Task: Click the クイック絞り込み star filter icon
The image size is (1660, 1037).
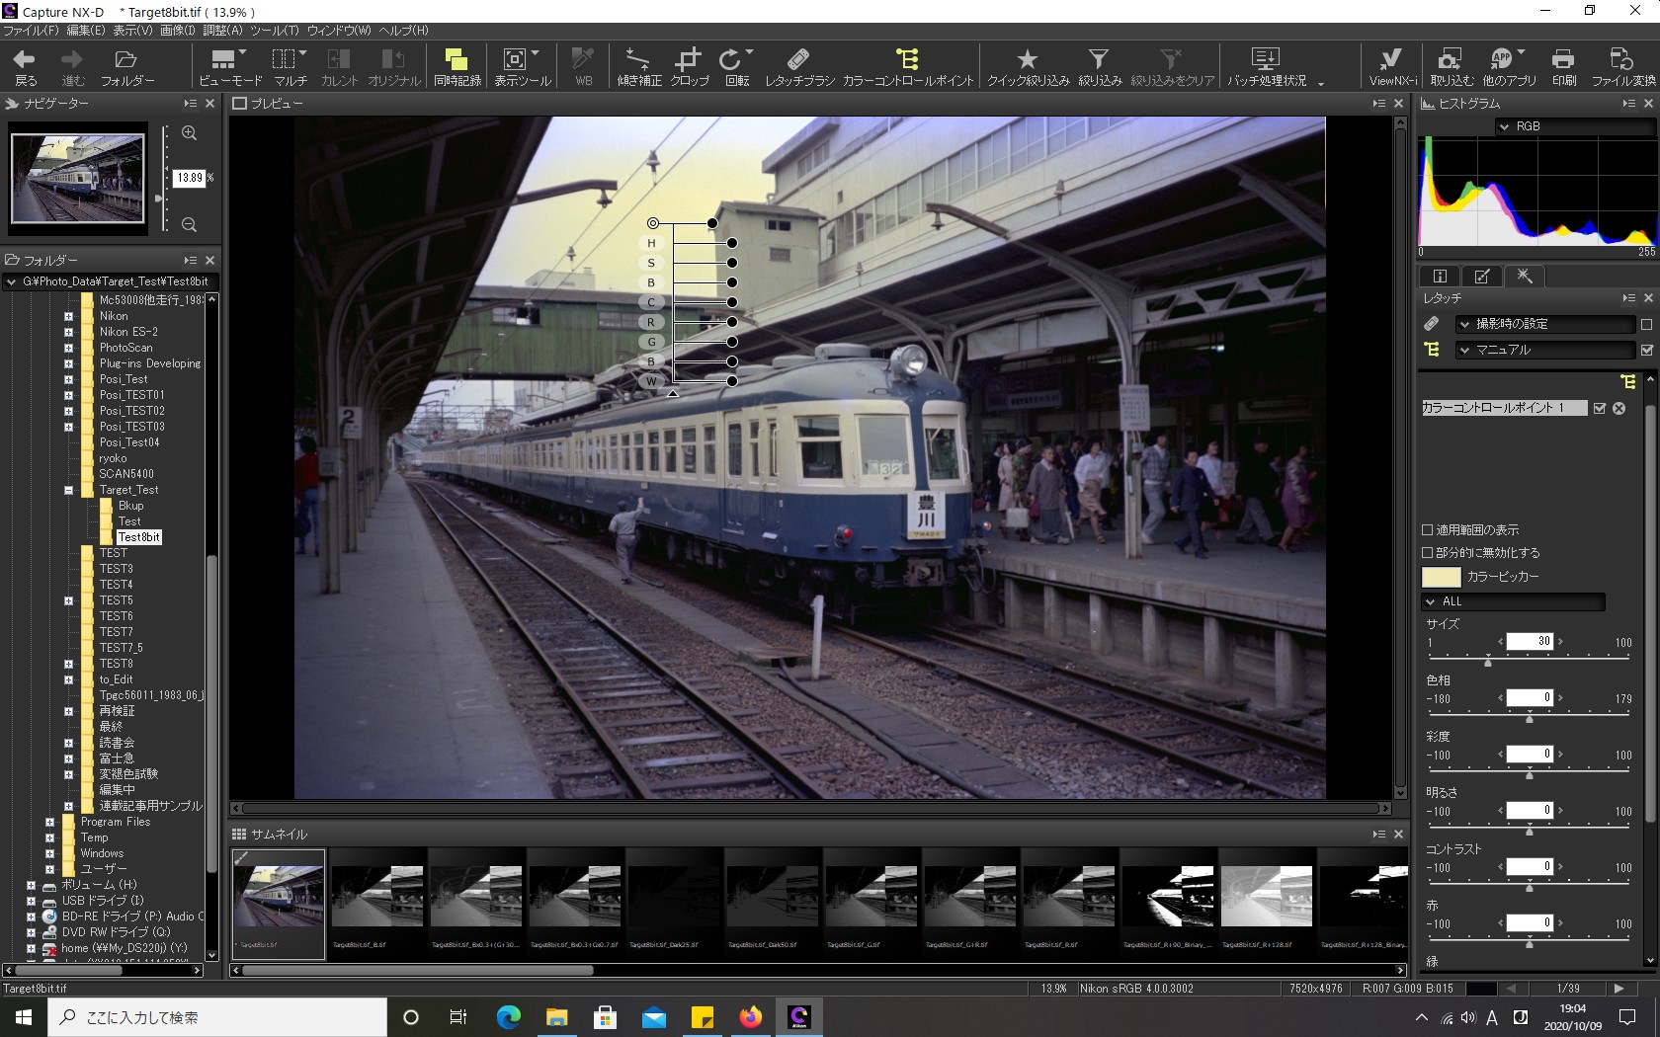Action: click(x=1028, y=59)
